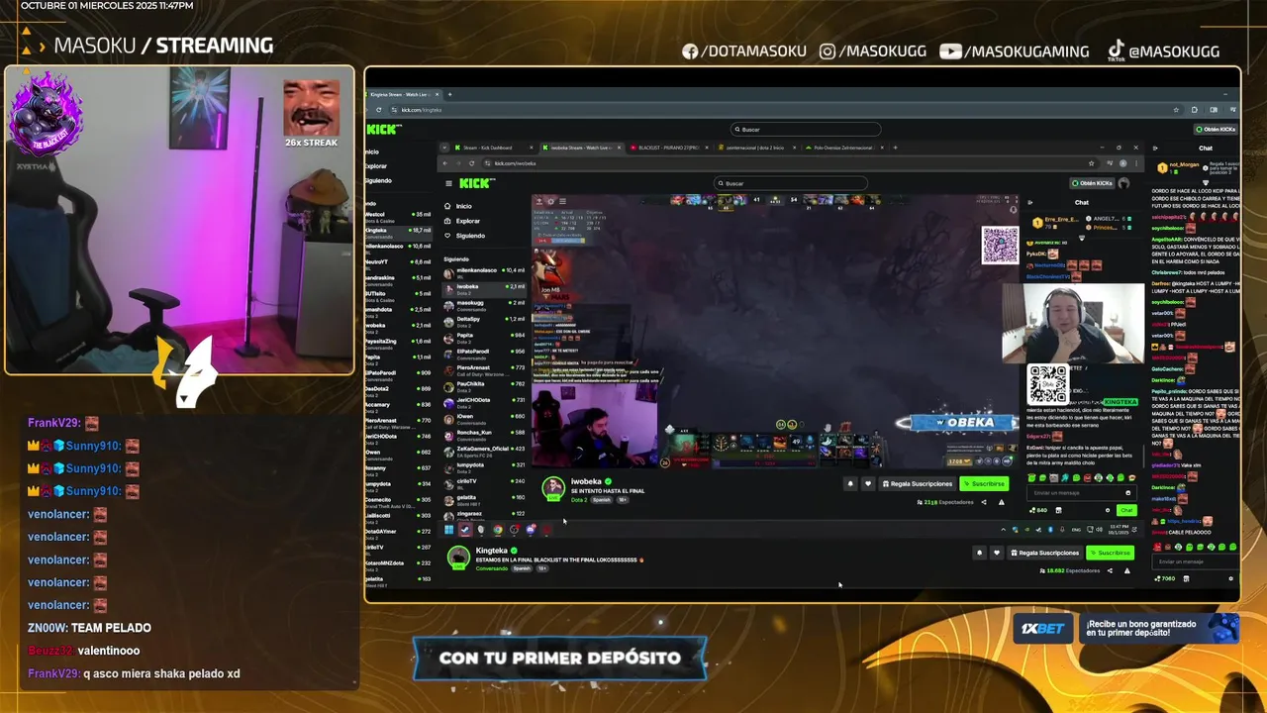Select masokugg in inner Siguiendo list

tap(485, 306)
